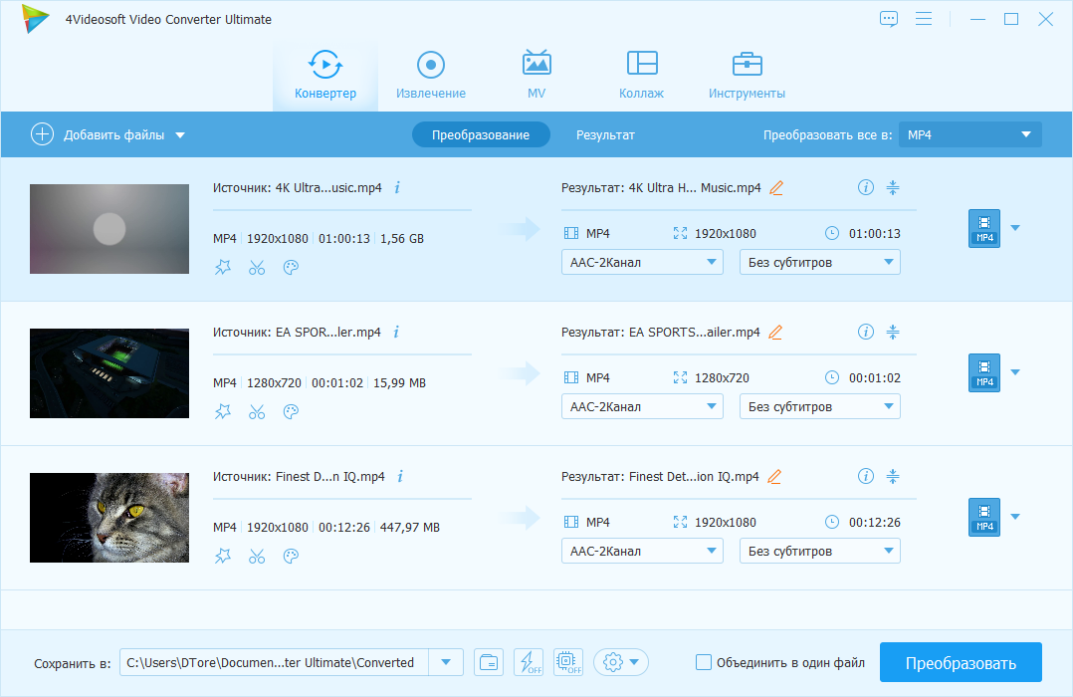
Task: Switch to the Конвертер tab
Action: (x=325, y=76)
